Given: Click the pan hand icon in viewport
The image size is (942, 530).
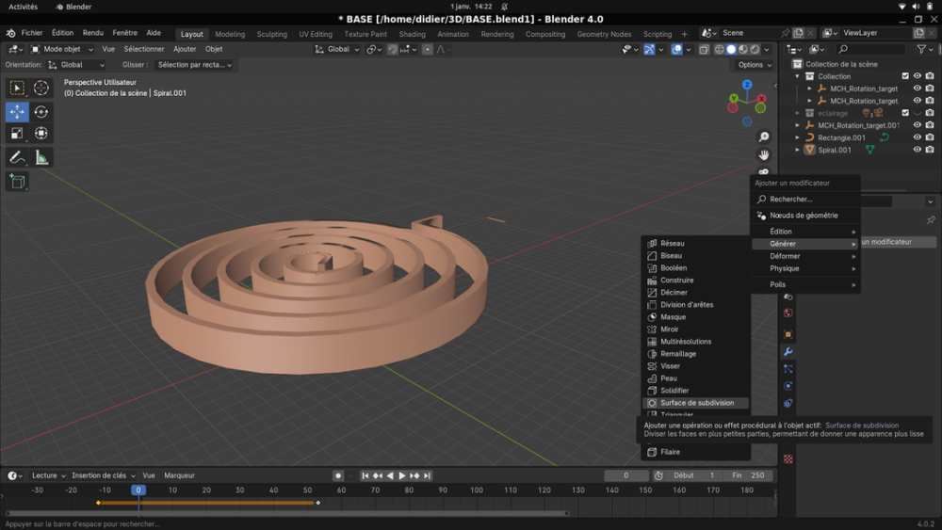Looking at the screenshot, I should [x=764, y=154].
